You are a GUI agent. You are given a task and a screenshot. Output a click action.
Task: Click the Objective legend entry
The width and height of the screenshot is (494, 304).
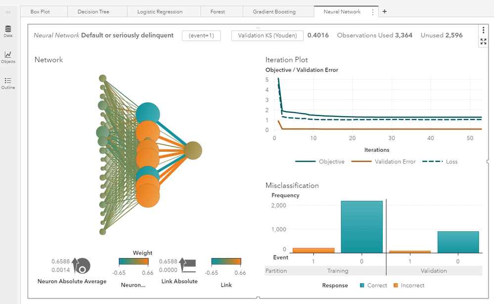(320, 162)
